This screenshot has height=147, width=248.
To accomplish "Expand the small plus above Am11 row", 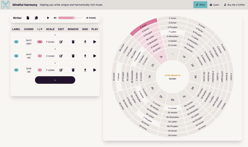I will point(55,49).
